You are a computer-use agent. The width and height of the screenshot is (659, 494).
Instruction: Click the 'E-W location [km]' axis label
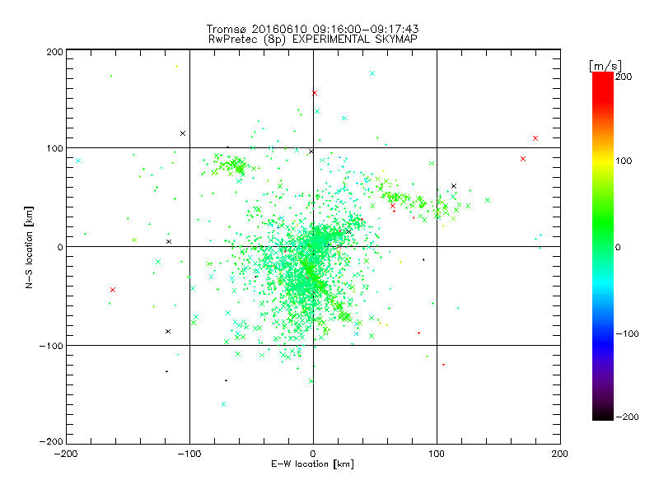[x=312, y=464]
